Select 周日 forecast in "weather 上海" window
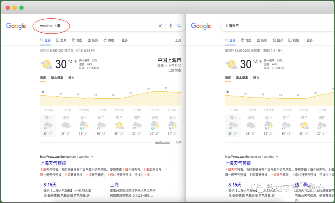 tap(66, 126)
